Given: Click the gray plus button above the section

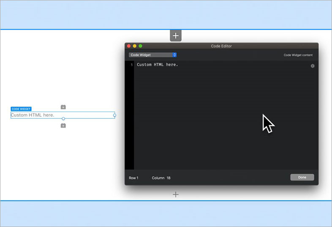Looking at the screenshot, I should pyautogui.click(x=176, y=36).
